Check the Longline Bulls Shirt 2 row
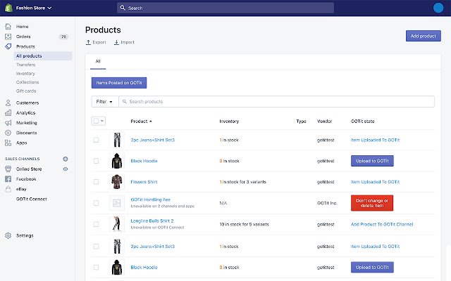This screenshot has height=281, width=451. pos(96,224)
